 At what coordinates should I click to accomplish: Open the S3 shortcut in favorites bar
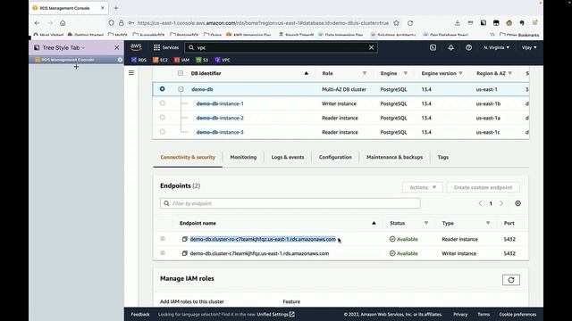pos(202,60)
